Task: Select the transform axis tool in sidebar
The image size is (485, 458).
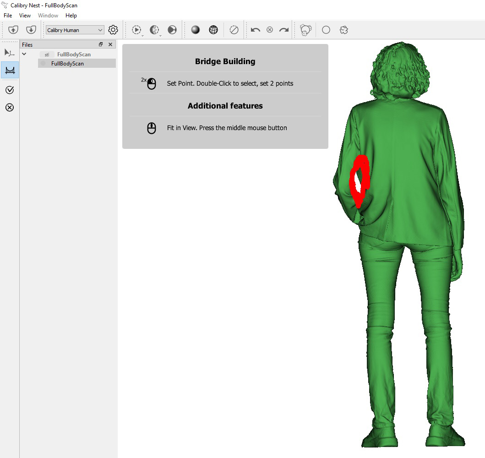Action: 10,53
